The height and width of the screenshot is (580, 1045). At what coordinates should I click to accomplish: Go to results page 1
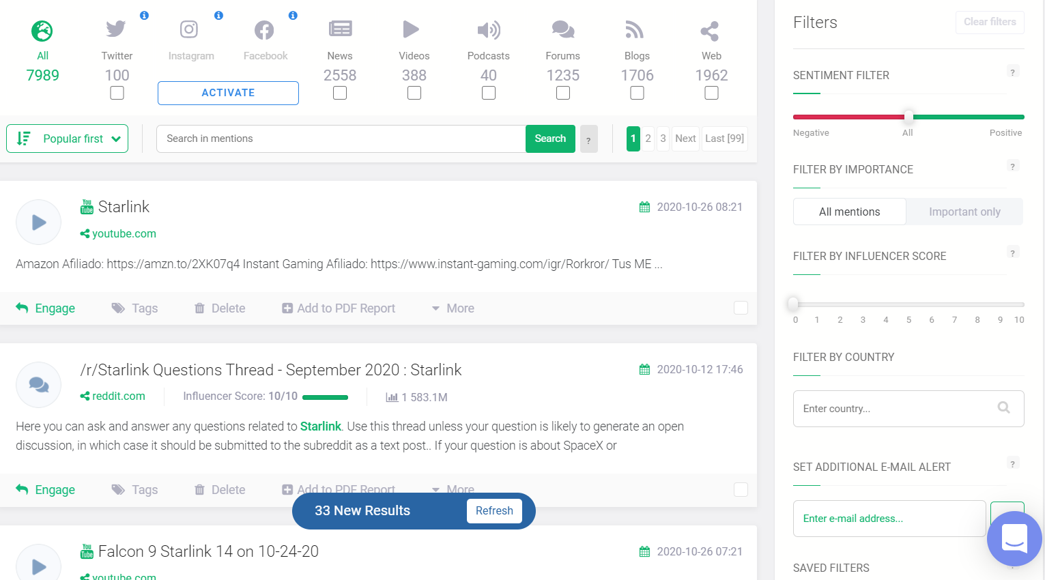pyautogui.click(x=633, y=139)
